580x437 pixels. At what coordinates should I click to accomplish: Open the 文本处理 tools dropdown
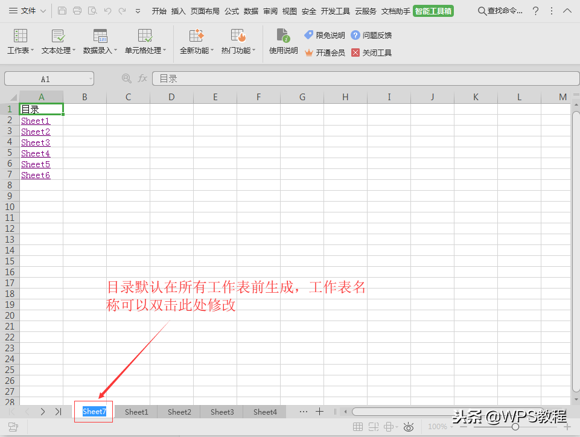58,42
